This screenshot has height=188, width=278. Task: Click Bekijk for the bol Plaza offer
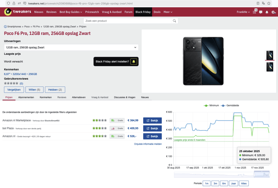(152, 128)
